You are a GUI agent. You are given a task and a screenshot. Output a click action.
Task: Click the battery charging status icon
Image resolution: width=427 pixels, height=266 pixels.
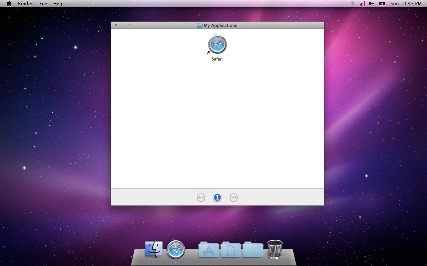(382, 4)
